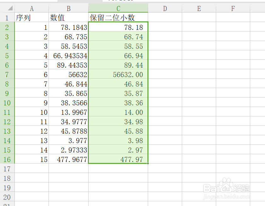The height and width of the screenshot is (206, 265).
Task: Click sequence number 1 in column A
Action: [32, 27]
